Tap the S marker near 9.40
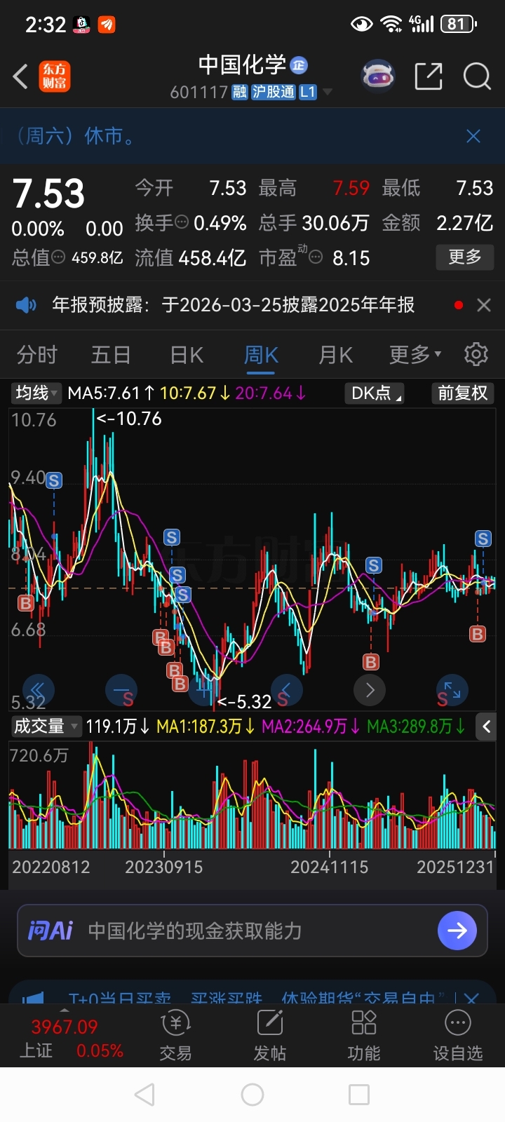This screenshot has height=1122, width=505. coord(54,480)
